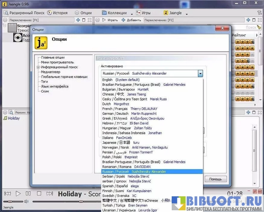The height and width of the screenshot is (212, 264).
Task: Skip to next track button
Action: pos(50,194)
